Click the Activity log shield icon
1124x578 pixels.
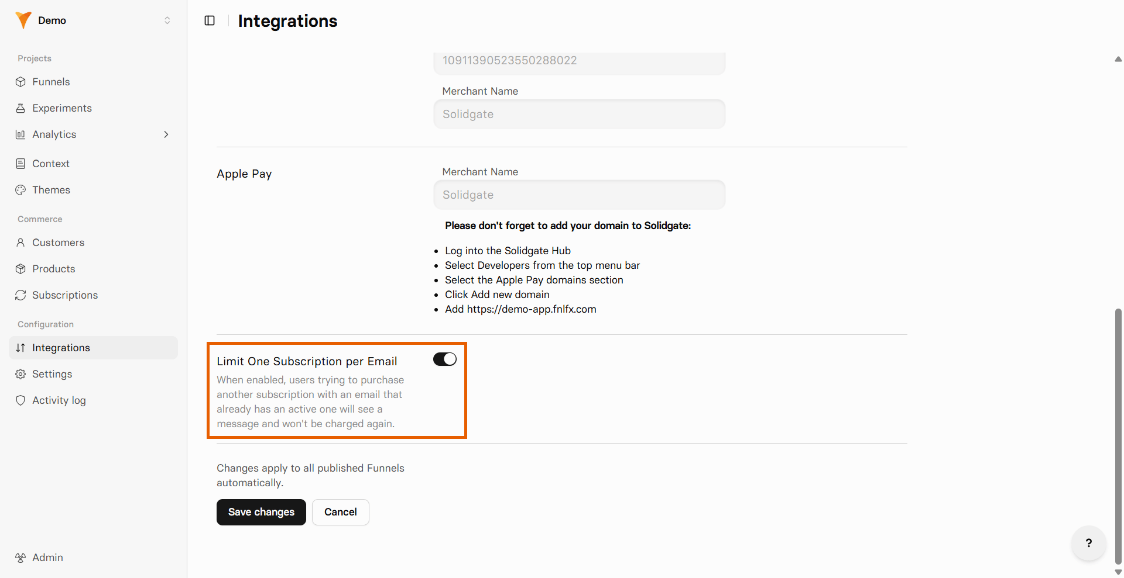coord(20,400)
